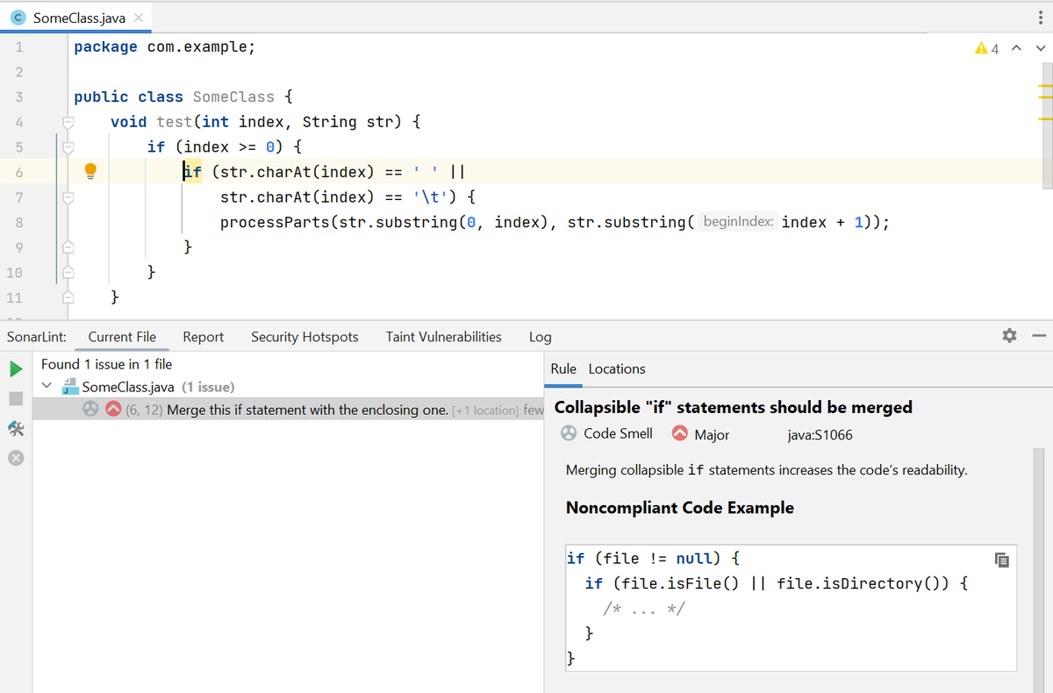Run SonarLint analysis with green play button

(x=16, y=369)
